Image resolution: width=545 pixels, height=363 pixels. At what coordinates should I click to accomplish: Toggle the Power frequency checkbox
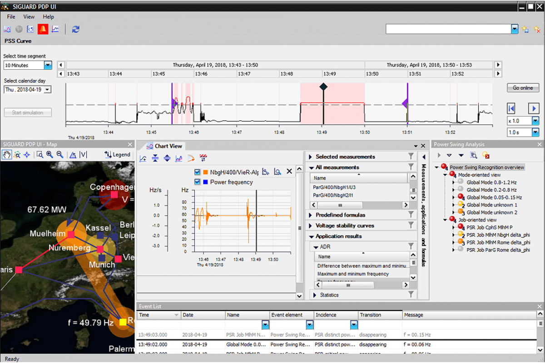coord(197,182)
